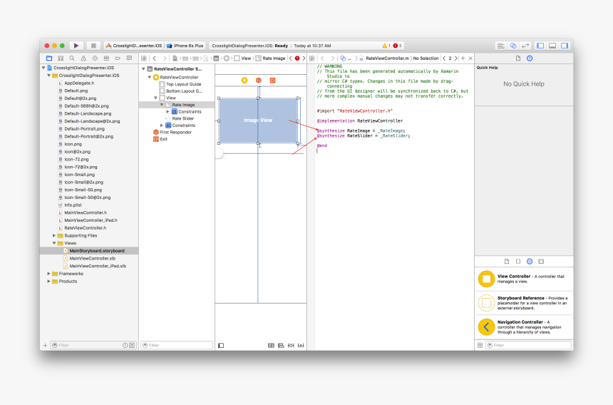Show the File inspector
The image size is (613, 405).
(518, 58)
